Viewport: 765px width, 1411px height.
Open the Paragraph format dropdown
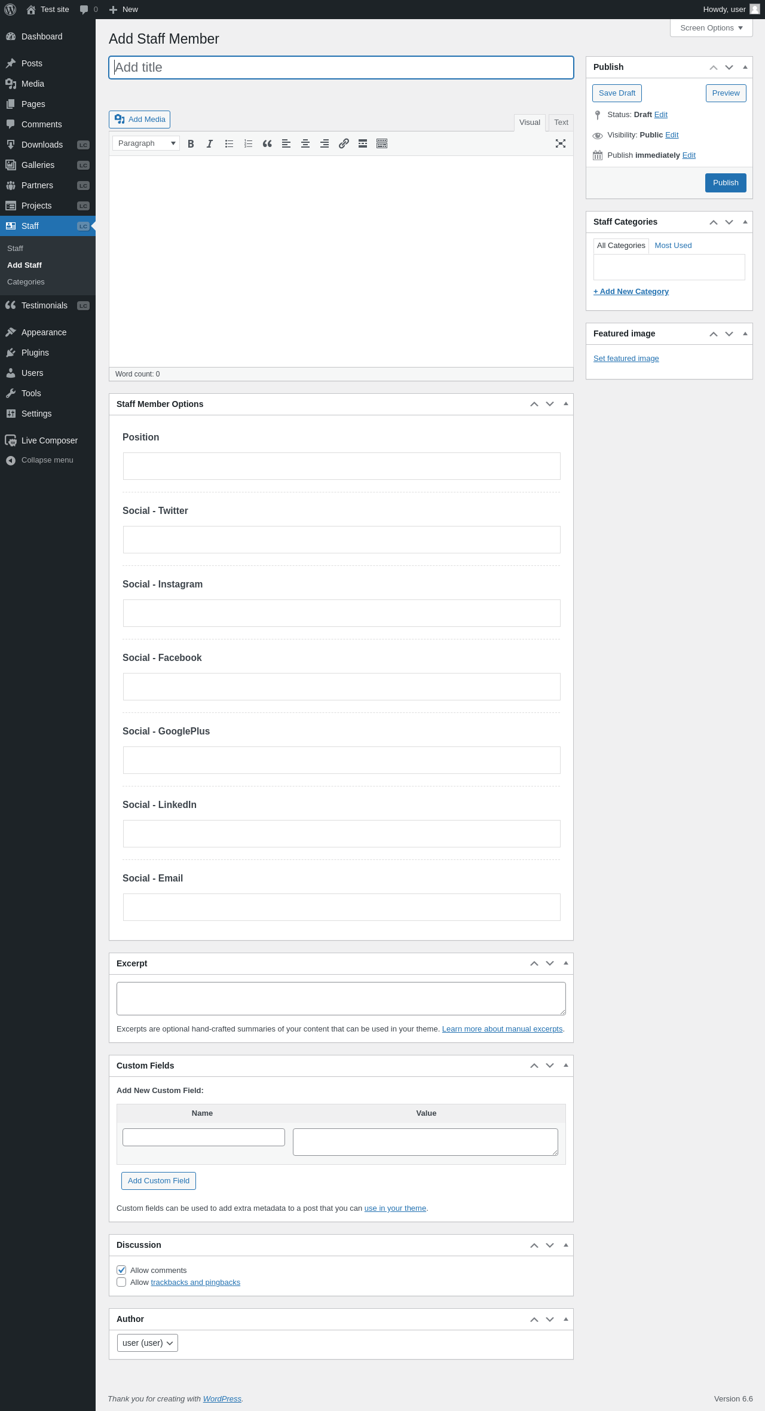(146, 143)
